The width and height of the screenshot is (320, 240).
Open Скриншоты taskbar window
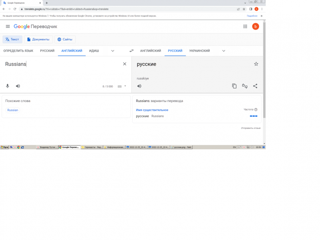tap(92, 147)
